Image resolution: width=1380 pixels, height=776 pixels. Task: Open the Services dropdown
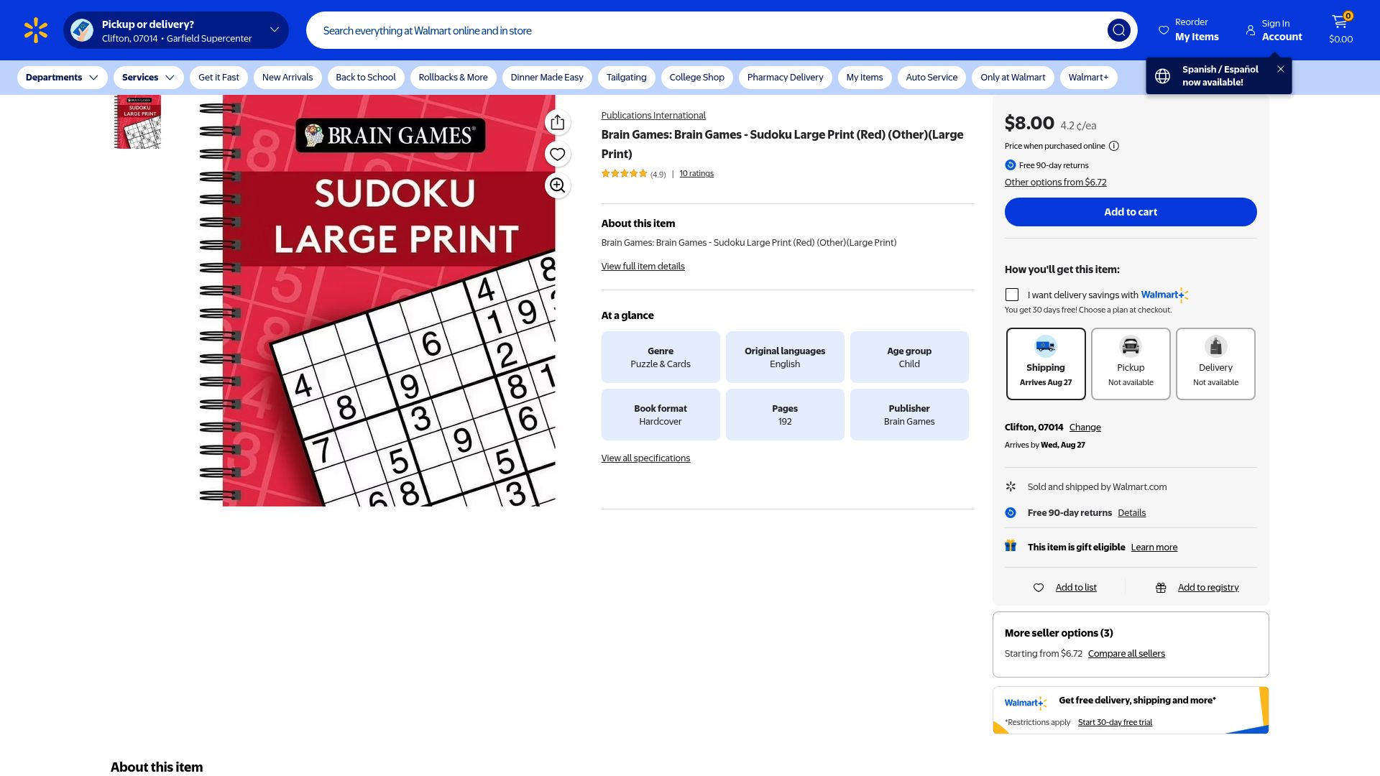click(148, 78)
